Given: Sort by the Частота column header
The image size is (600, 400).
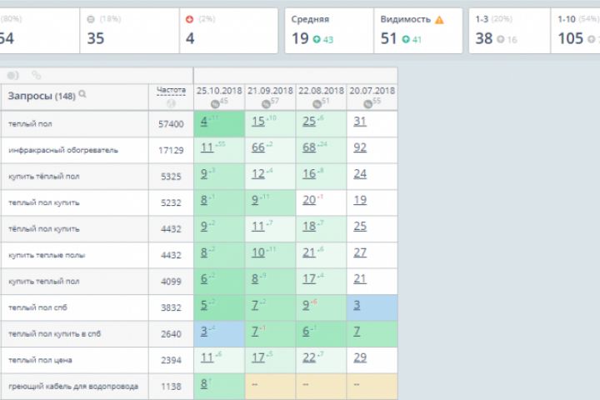Looking at the screenshot, I should point(171,91).
